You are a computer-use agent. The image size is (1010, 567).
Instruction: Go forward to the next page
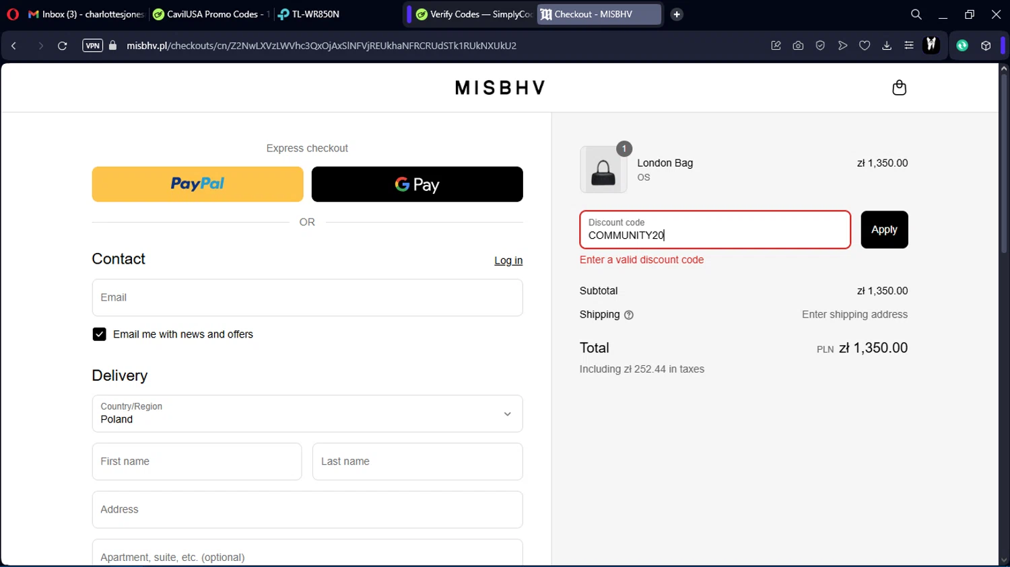40,46
